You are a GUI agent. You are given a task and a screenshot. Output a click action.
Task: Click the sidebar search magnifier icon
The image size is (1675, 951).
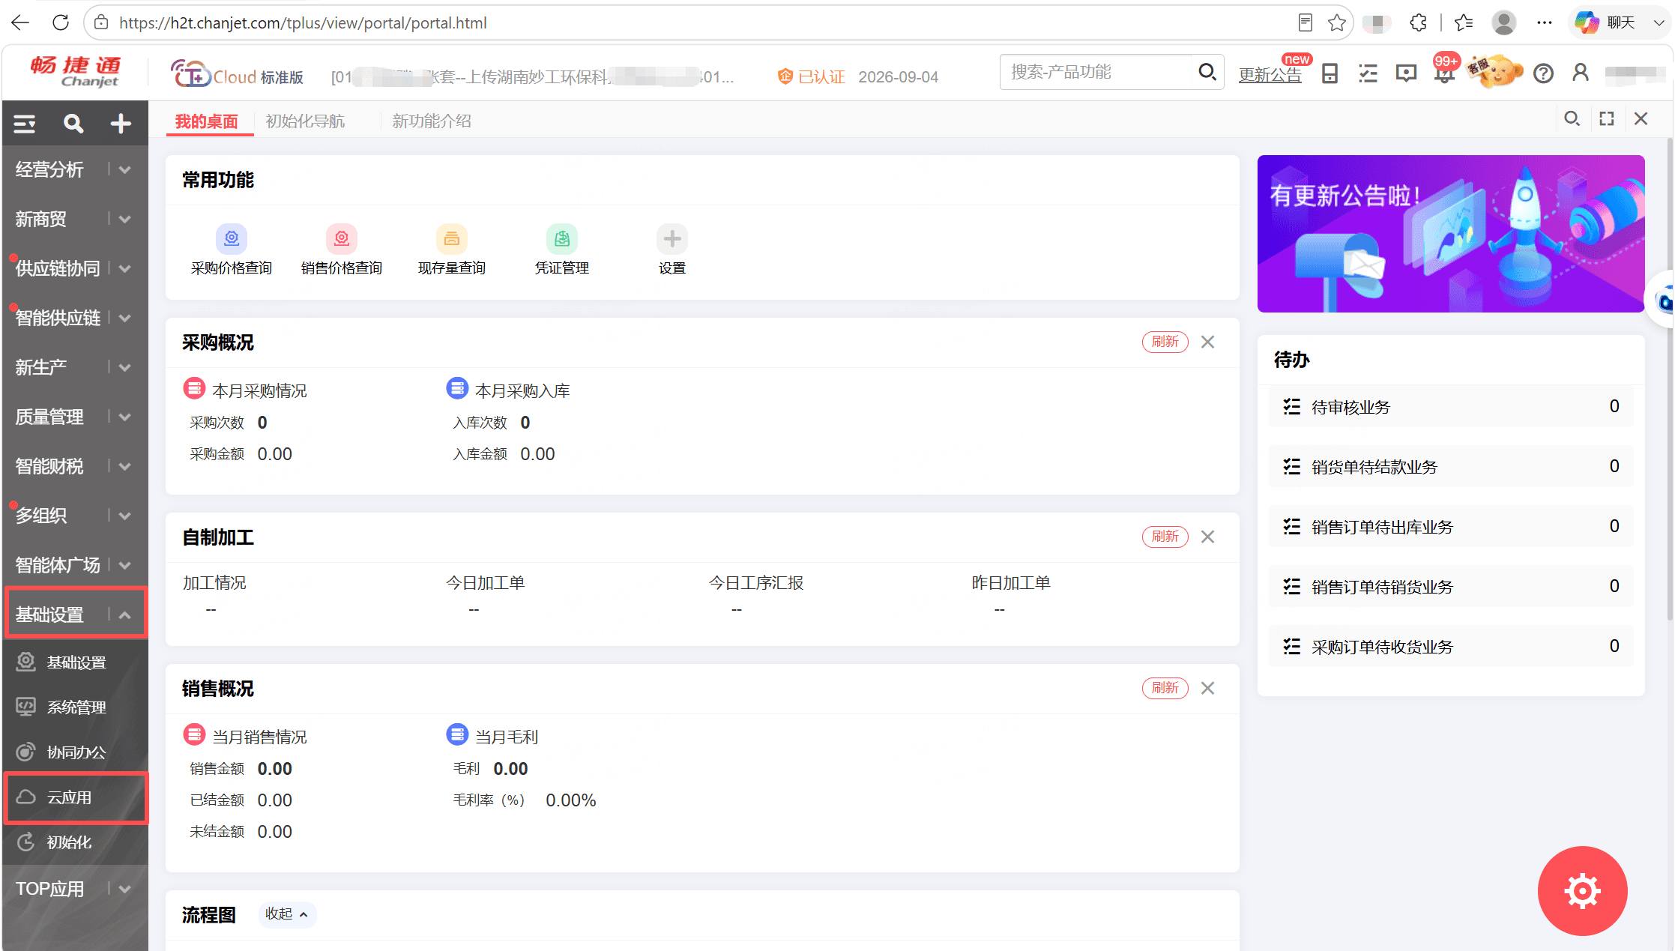73,123
